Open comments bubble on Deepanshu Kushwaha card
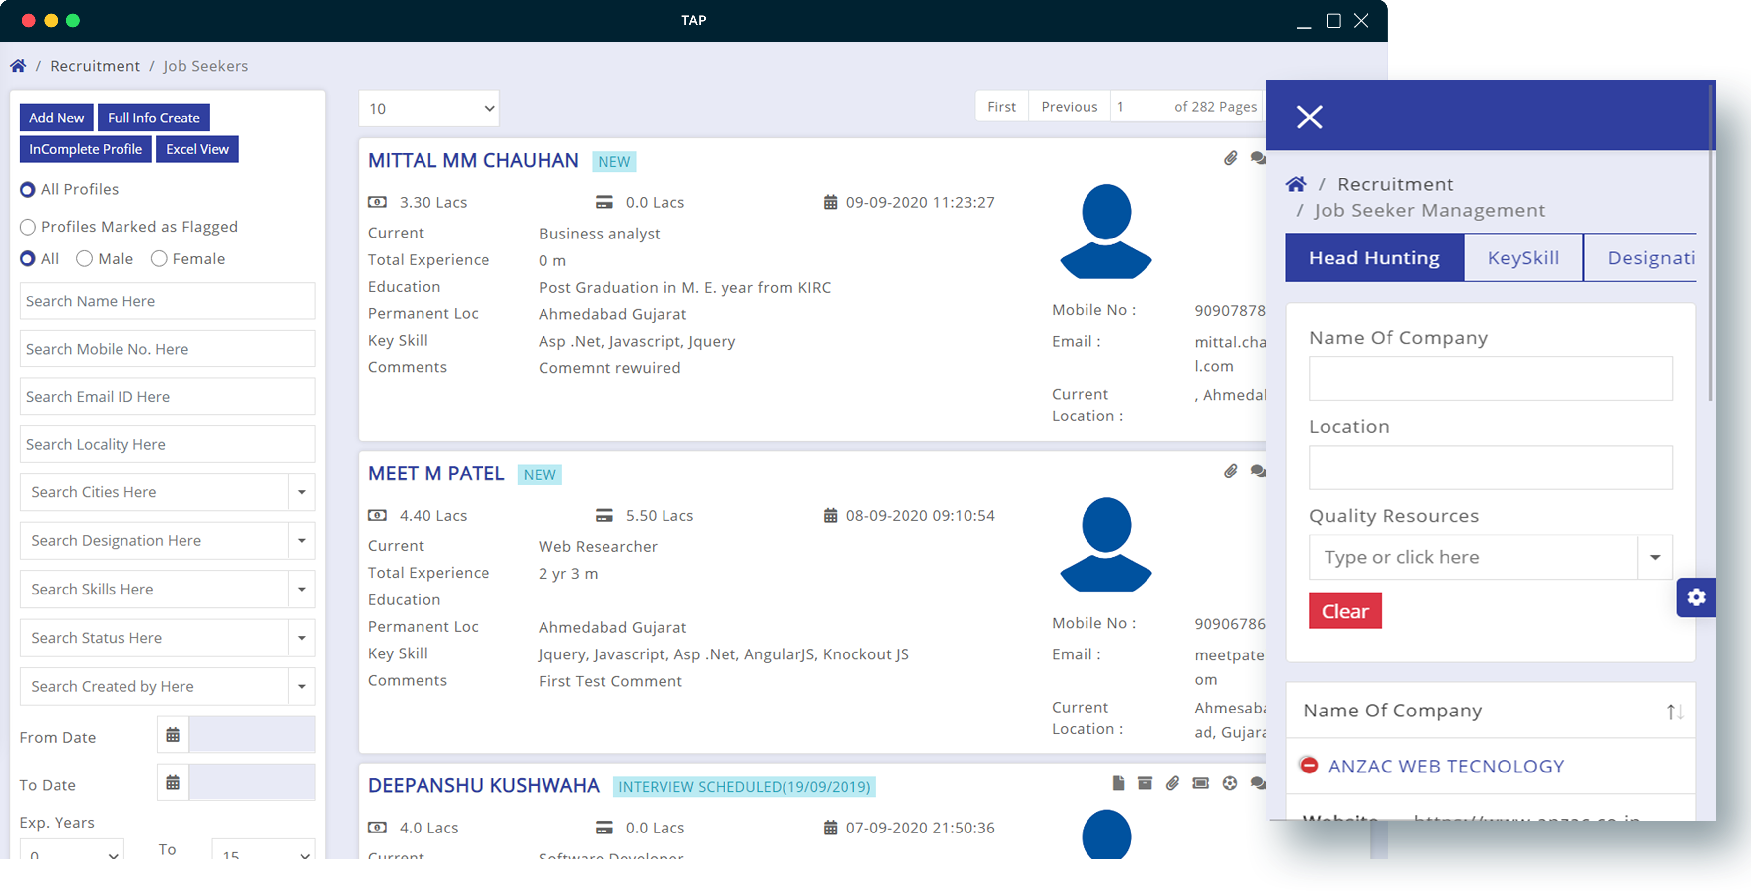 point(1258,783)
